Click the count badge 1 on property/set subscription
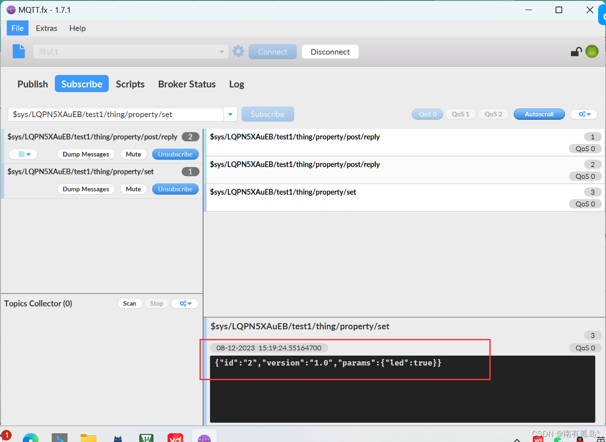This screenshot has height=442, width=606. point(190,171)
